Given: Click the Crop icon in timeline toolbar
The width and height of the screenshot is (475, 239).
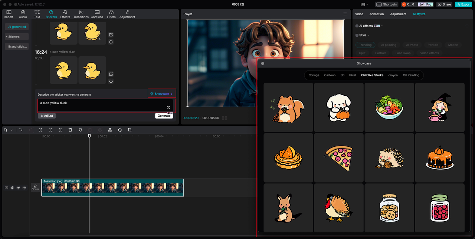Looking at the screenshot, I should [130, 130].
